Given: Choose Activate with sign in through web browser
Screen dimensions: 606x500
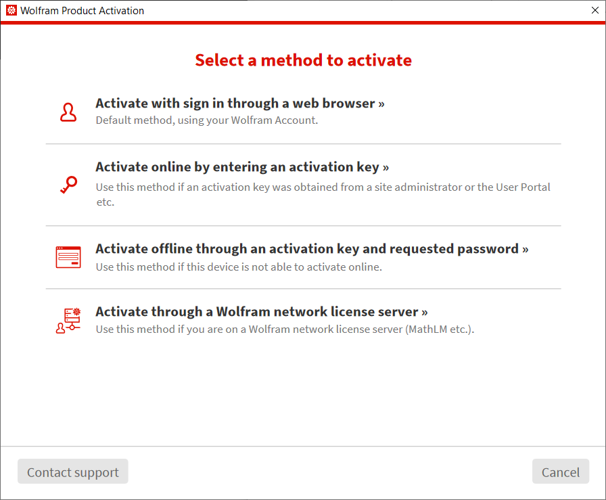Looking at the screenshot, I should point(240,104).
